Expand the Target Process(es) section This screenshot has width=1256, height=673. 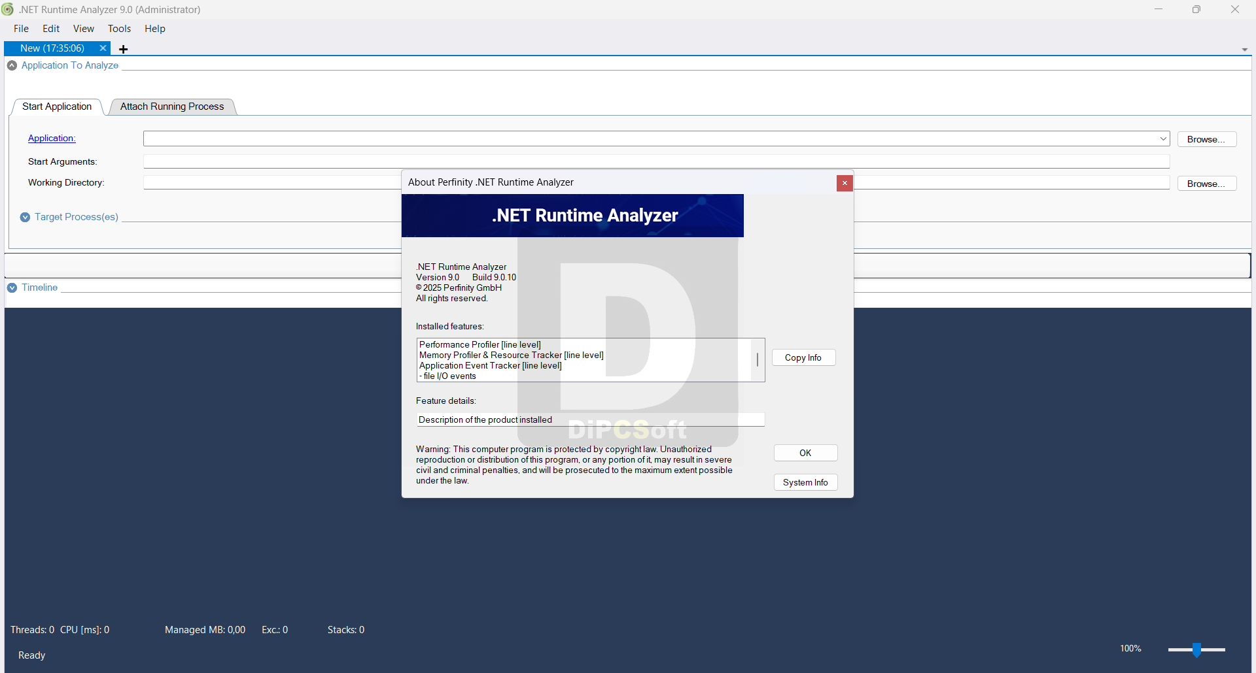pyautogui.click(x=25, y=217)
